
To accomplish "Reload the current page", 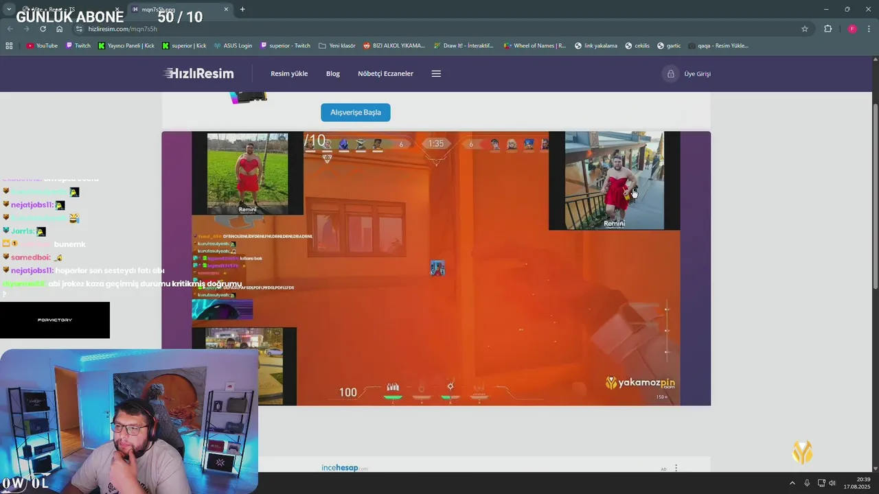I will (43, 29).
